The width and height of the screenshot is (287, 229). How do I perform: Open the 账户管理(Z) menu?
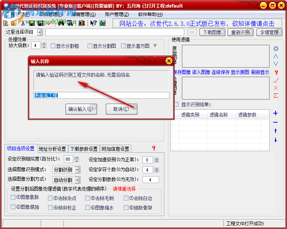tap(117, 14)
